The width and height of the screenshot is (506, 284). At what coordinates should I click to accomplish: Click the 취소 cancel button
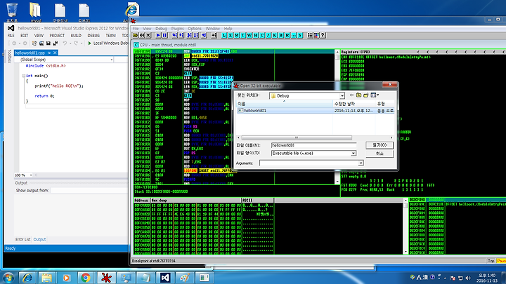[379, 154]
